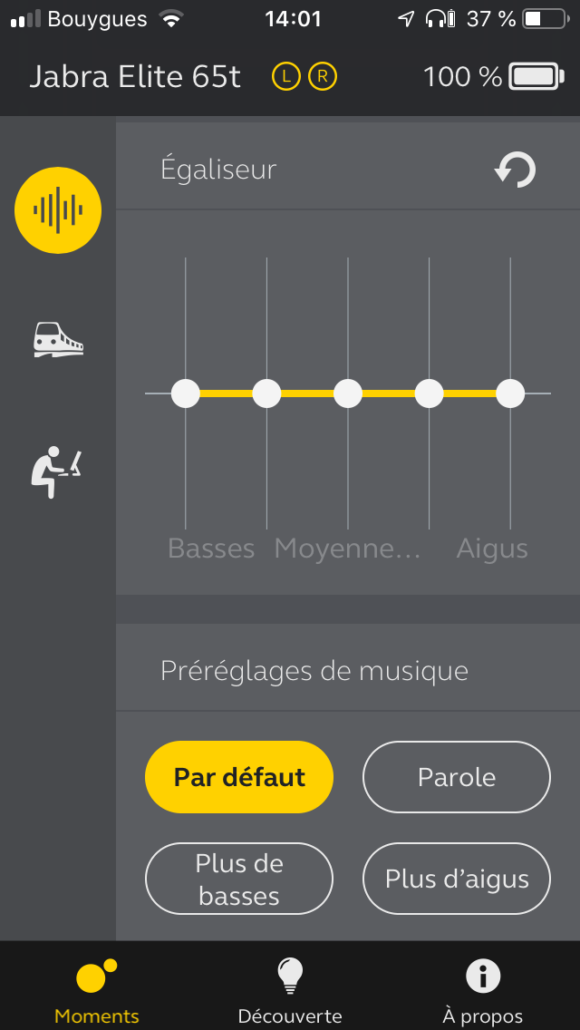Reset the equalizer with circular arrow
The image size is (580, 1030).
[x=515, y=170]
